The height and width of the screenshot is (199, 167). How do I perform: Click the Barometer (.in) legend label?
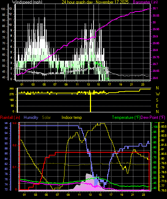coord(143,2)
